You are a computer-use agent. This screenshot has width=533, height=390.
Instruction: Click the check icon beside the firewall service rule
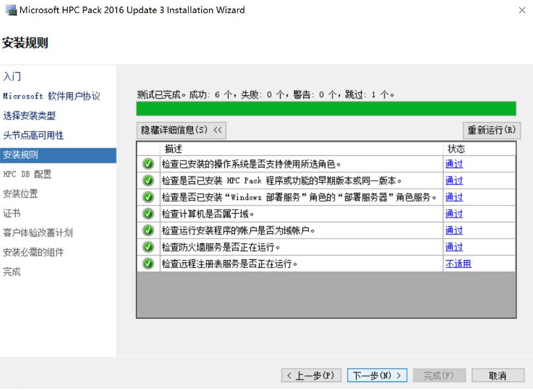[147, 246]
